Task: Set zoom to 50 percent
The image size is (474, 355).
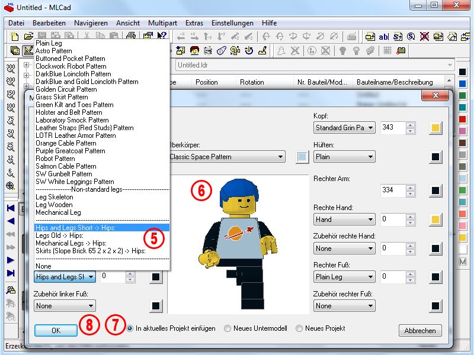Action: coord(11,134)
